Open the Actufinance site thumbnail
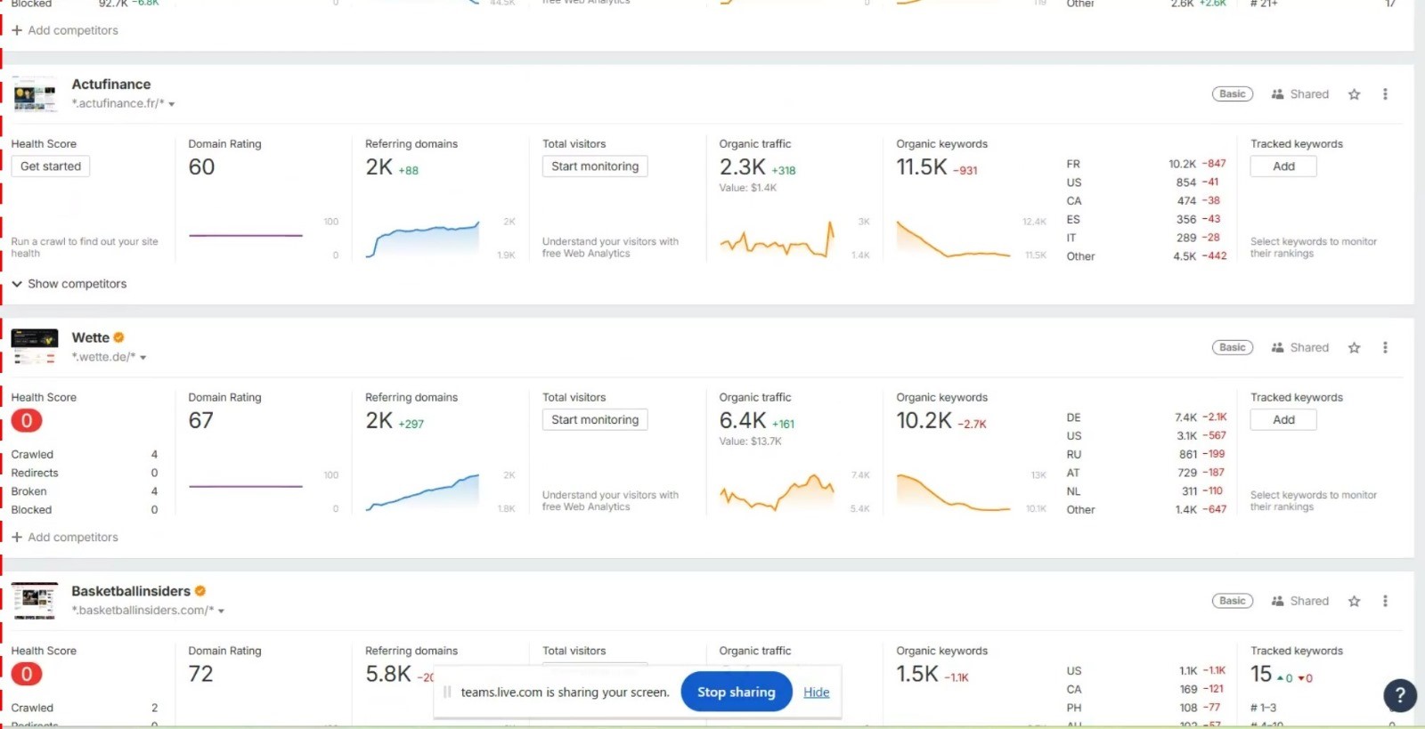The height and width of the screenshot is (729, 1425). [x=35, y=93]
